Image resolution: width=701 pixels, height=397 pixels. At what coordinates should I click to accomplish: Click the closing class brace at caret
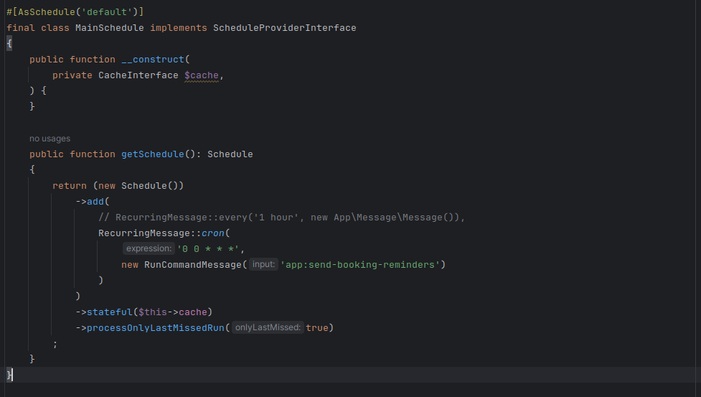9,375
